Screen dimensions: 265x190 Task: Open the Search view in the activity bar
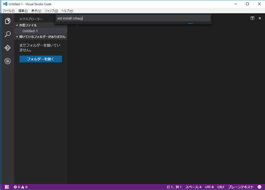click(x=8, y=34)
